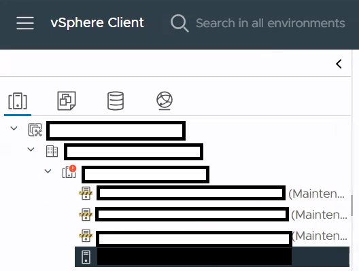Viewport: 359px width, 271px height.
Task: Switch to VMs and Templates inventory tab
Action: [x=67, y=101]
